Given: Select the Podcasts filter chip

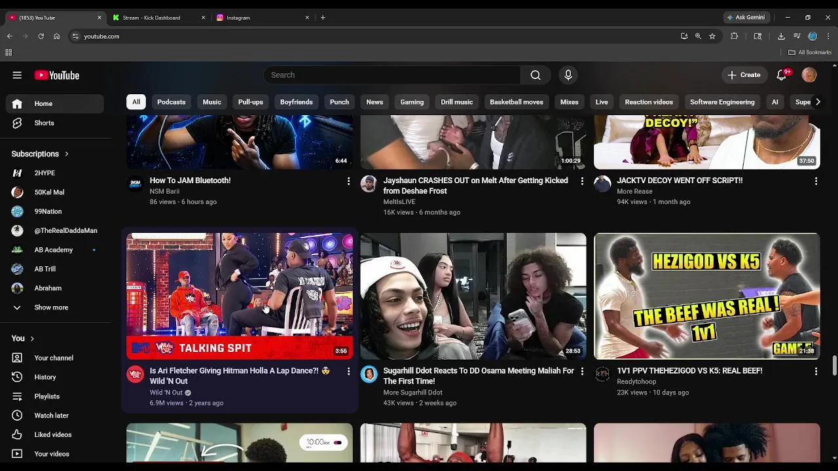Looking at the screenshot, I should click(172, 102).
